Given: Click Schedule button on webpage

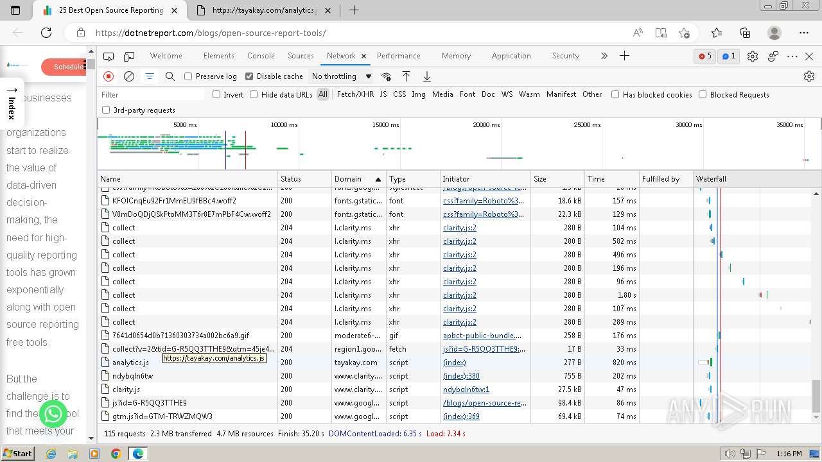Looking at the screenshot, I should pos(66,67).
